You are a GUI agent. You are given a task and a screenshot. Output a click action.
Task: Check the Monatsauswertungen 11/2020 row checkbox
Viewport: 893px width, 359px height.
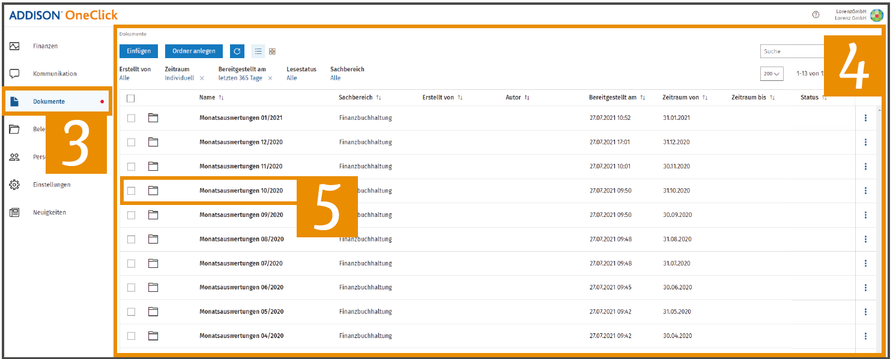coord(131,167)
